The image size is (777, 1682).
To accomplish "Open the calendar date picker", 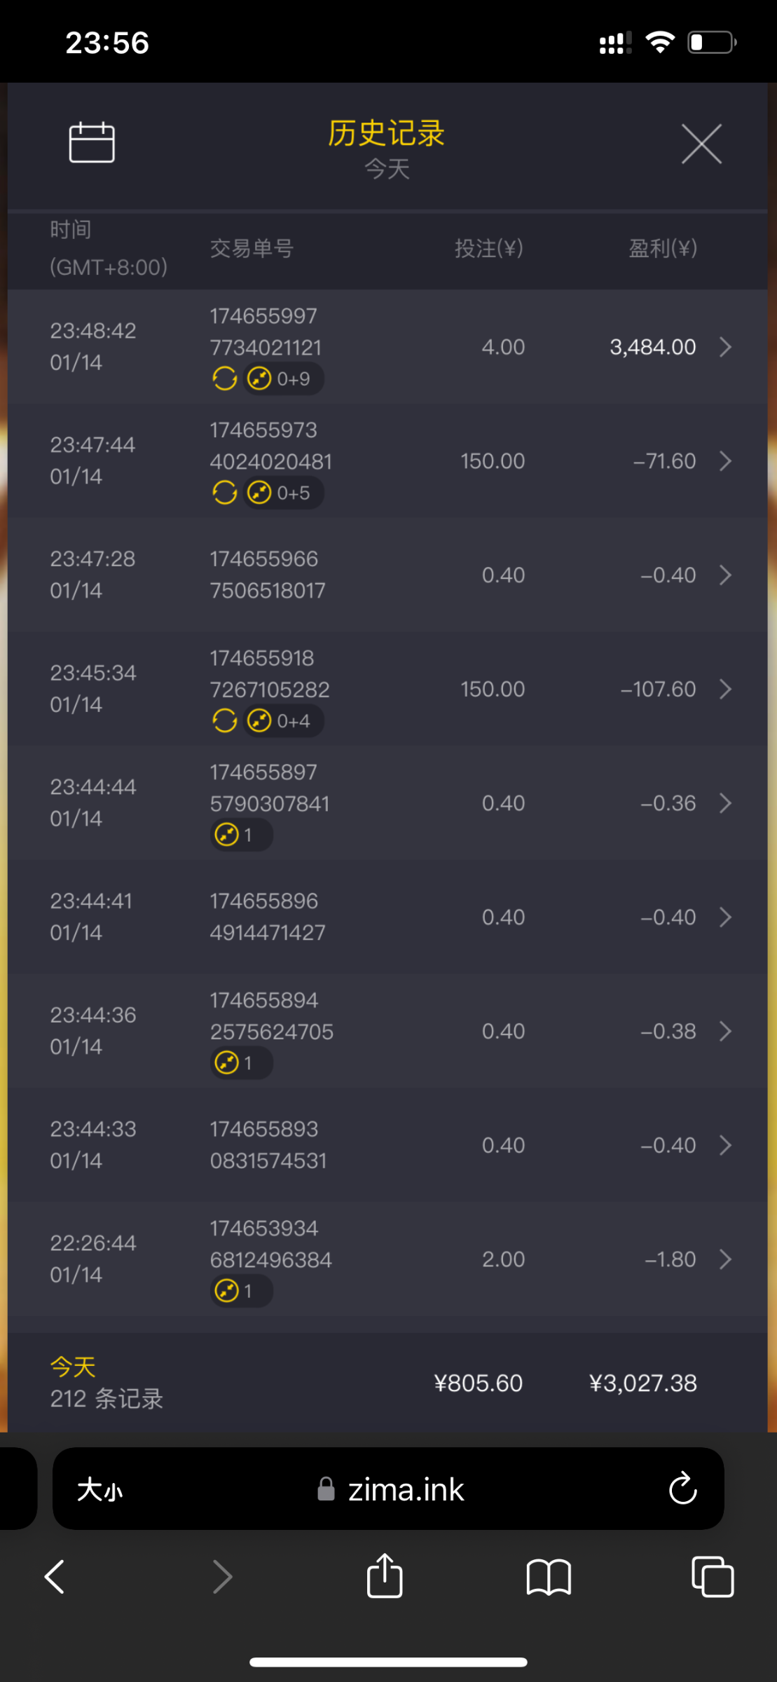I will pyautogui.click(x=92, y=143).
